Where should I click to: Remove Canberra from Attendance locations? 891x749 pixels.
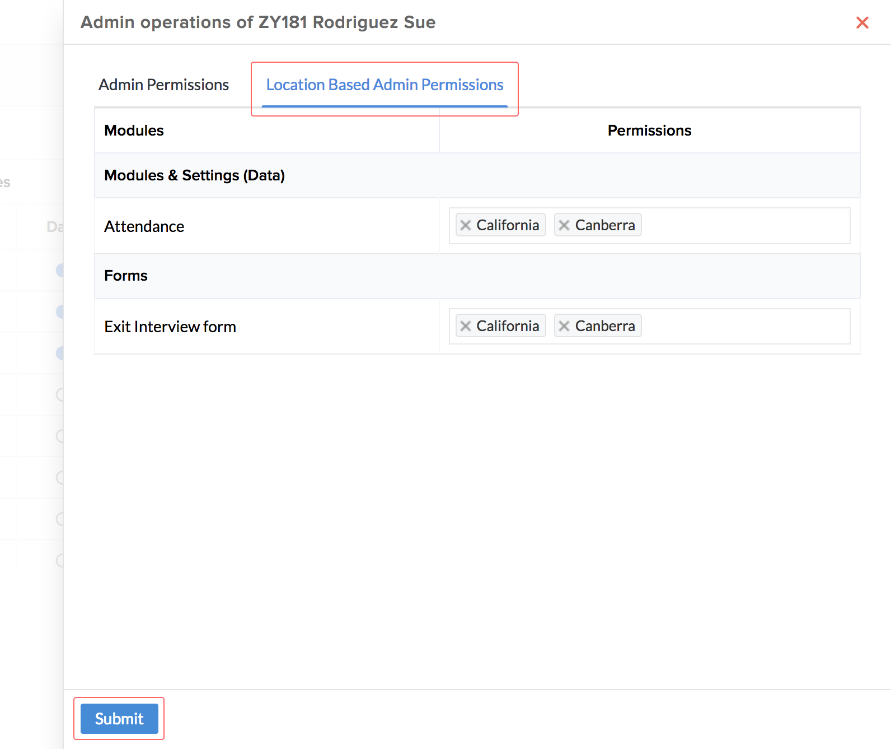pos(564,225)
